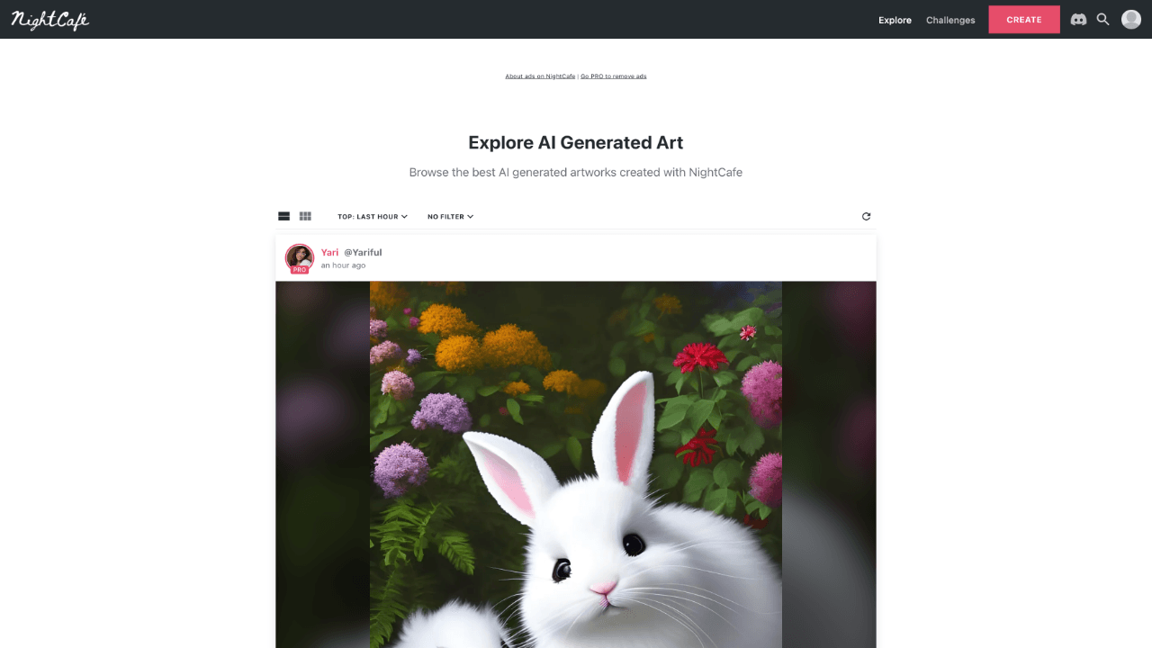Click the CREATE button

pyautogui.click(x=1024, y=20)
